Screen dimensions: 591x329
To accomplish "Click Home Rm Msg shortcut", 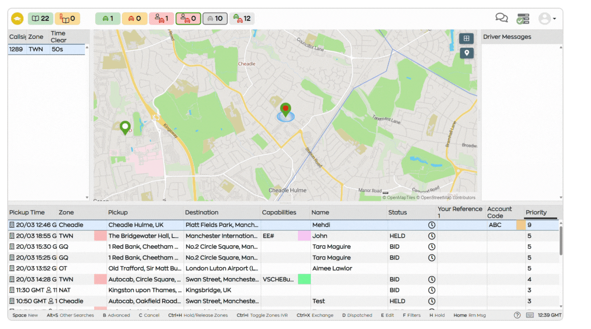I will coord(470,315).
